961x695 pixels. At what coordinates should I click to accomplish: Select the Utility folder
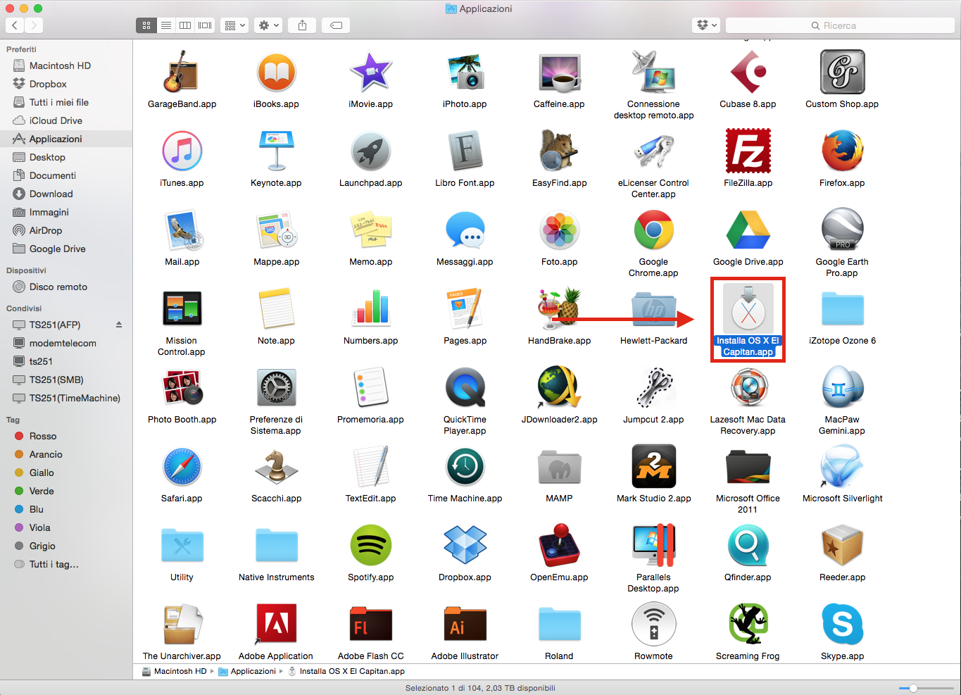pyautogui.click(x=182, y=545)
